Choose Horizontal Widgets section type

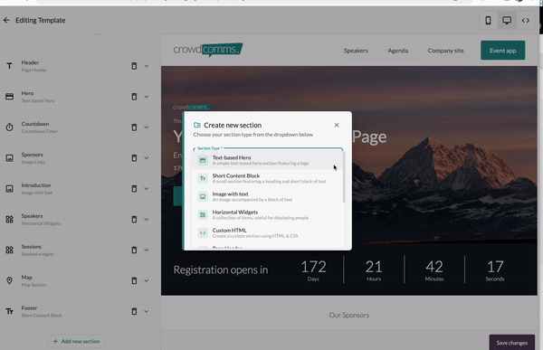click(x=267, y=214)
